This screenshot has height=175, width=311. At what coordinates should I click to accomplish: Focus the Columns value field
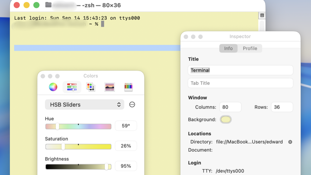(x=230, y=107)
